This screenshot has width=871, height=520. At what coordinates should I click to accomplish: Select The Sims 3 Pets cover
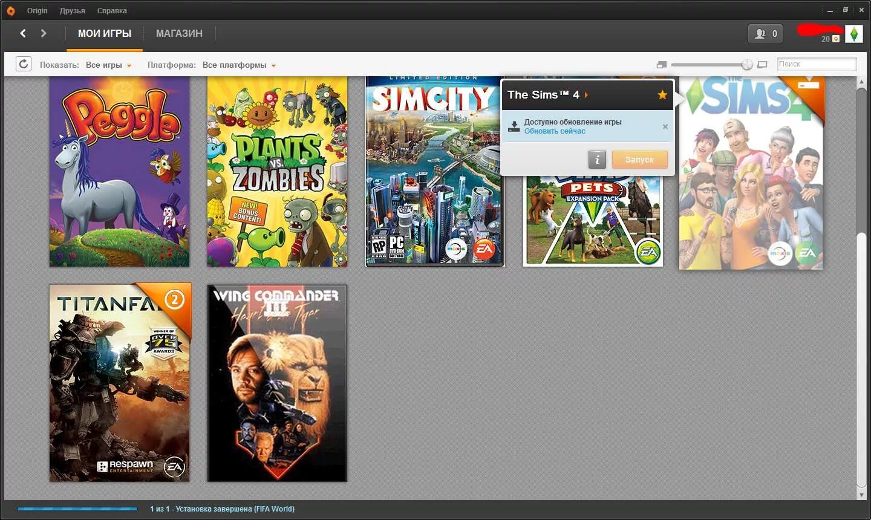[593, 221]
